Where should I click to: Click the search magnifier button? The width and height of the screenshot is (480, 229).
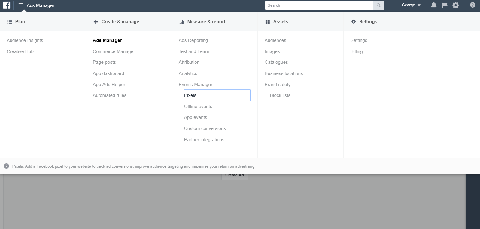(378, 5)
